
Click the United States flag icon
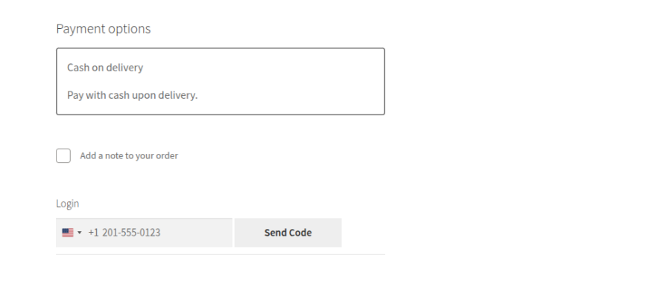(x=68, y=233)
